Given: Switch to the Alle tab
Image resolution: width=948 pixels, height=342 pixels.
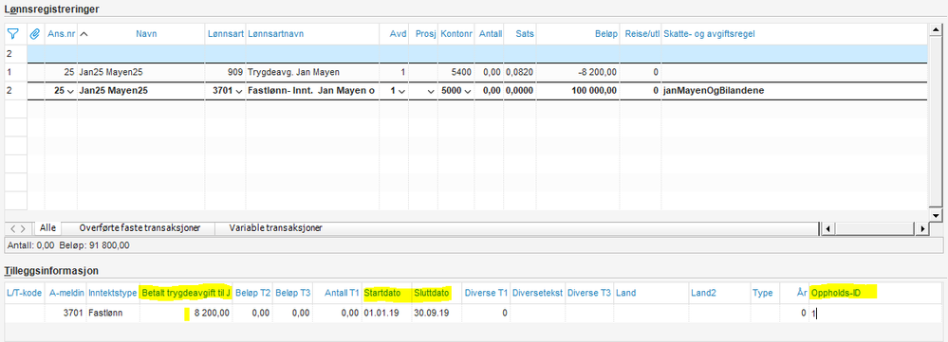Looking at the screenshot, I should coord(47,228).
